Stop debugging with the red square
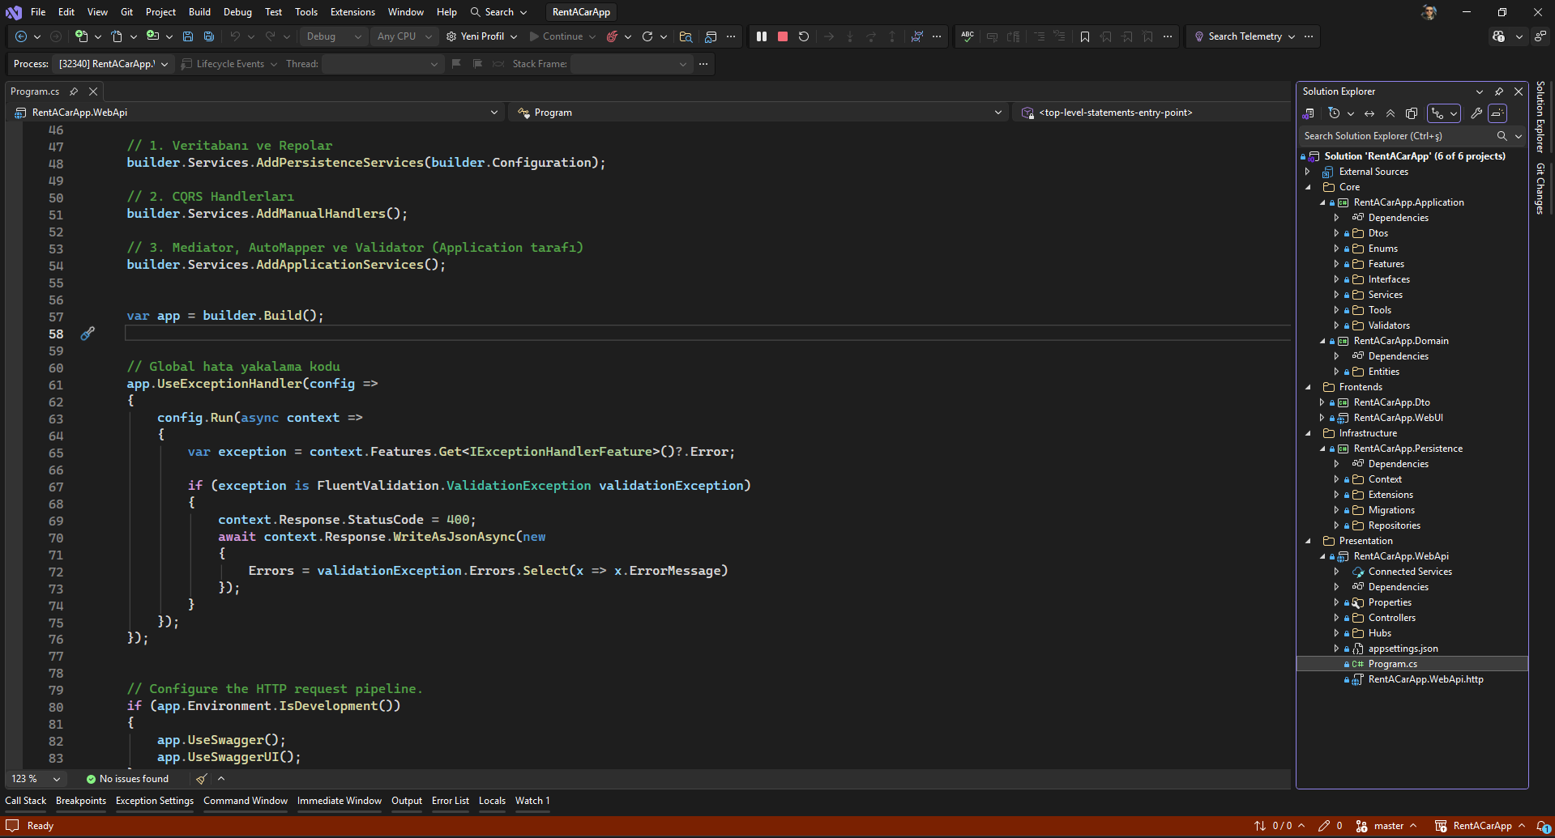 pos(783,36)
